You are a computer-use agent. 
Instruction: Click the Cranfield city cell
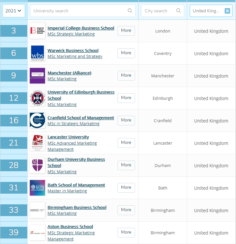click(x=163, y=121)
